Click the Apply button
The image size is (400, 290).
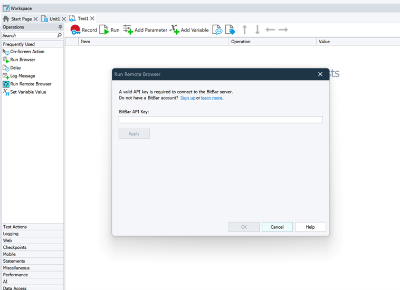[x=134, y=134]
